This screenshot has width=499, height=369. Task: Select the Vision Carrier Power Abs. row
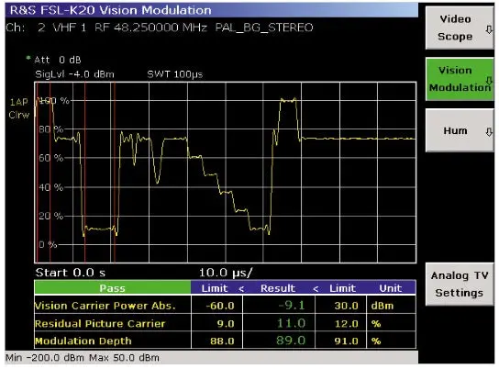click(225, 306)
